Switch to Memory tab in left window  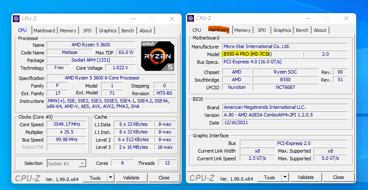click(x=68, y=31)
